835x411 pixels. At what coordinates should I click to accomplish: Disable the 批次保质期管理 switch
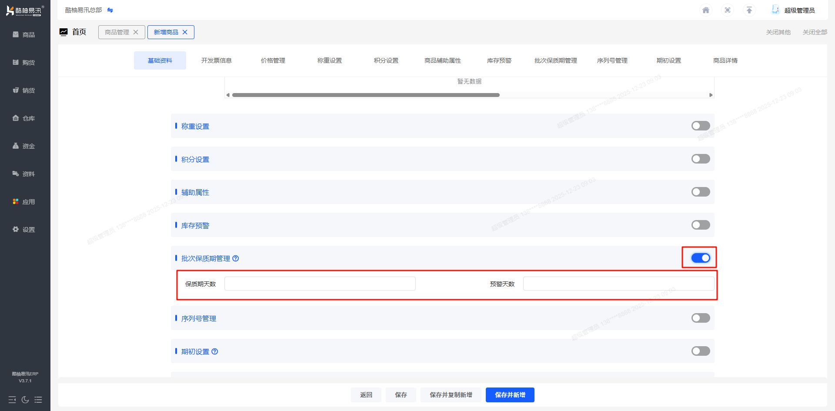click(x=700, y=258)
